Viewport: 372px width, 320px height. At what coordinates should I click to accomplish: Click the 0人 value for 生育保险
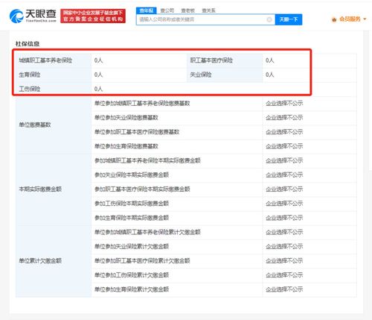click(98, 75)
